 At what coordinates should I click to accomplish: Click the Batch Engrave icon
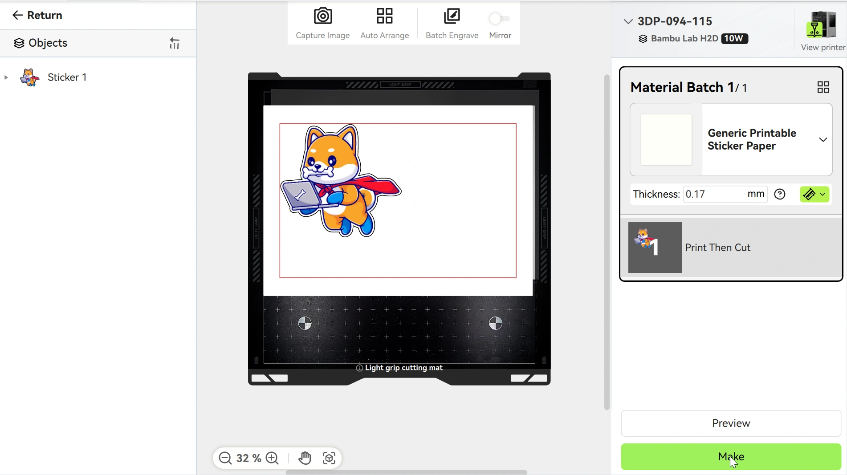(452, 16)
